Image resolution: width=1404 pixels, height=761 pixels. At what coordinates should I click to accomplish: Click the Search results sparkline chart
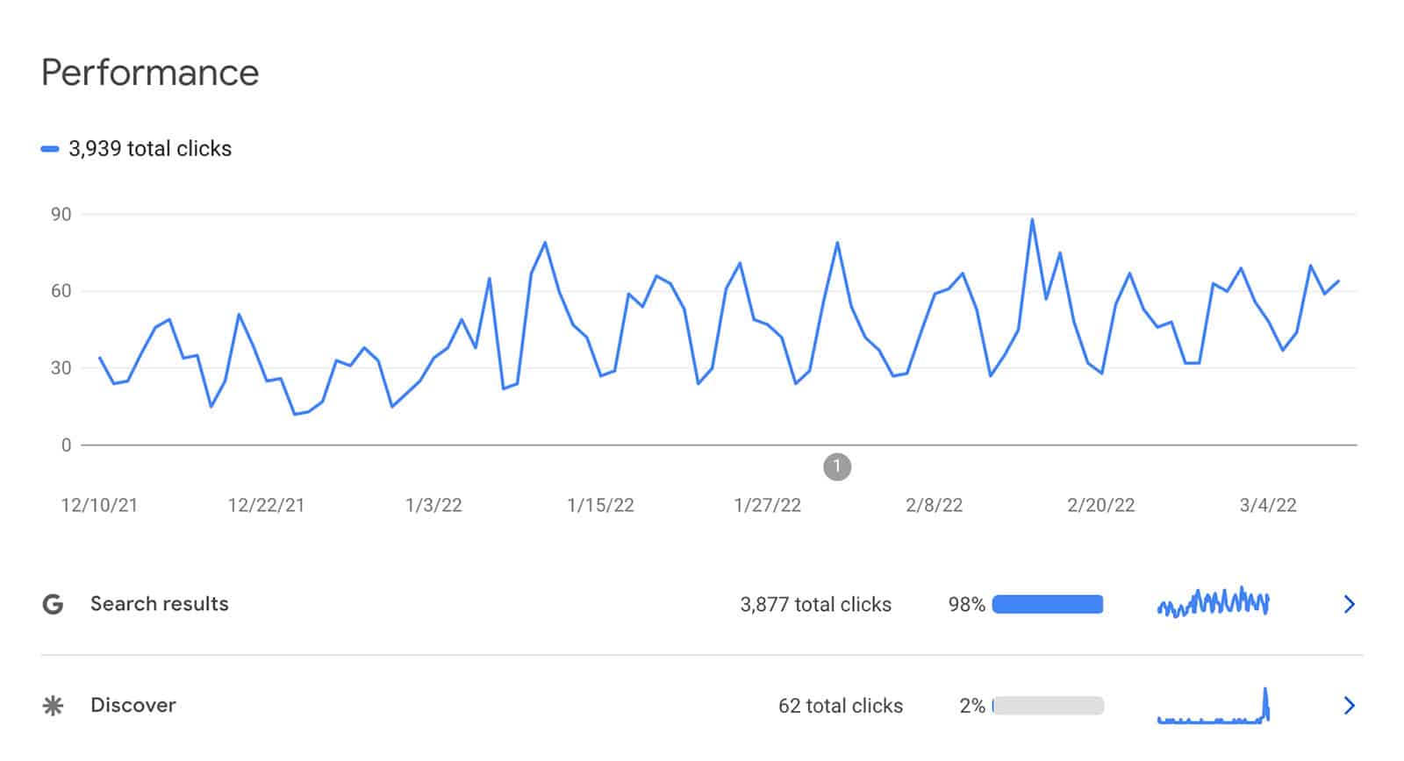click(x=1214, y=602)
